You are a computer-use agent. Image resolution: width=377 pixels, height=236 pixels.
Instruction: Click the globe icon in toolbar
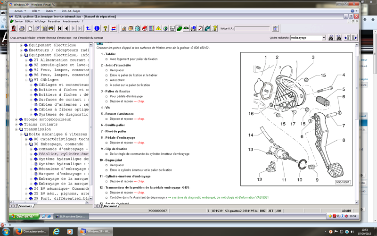(165, 28)
